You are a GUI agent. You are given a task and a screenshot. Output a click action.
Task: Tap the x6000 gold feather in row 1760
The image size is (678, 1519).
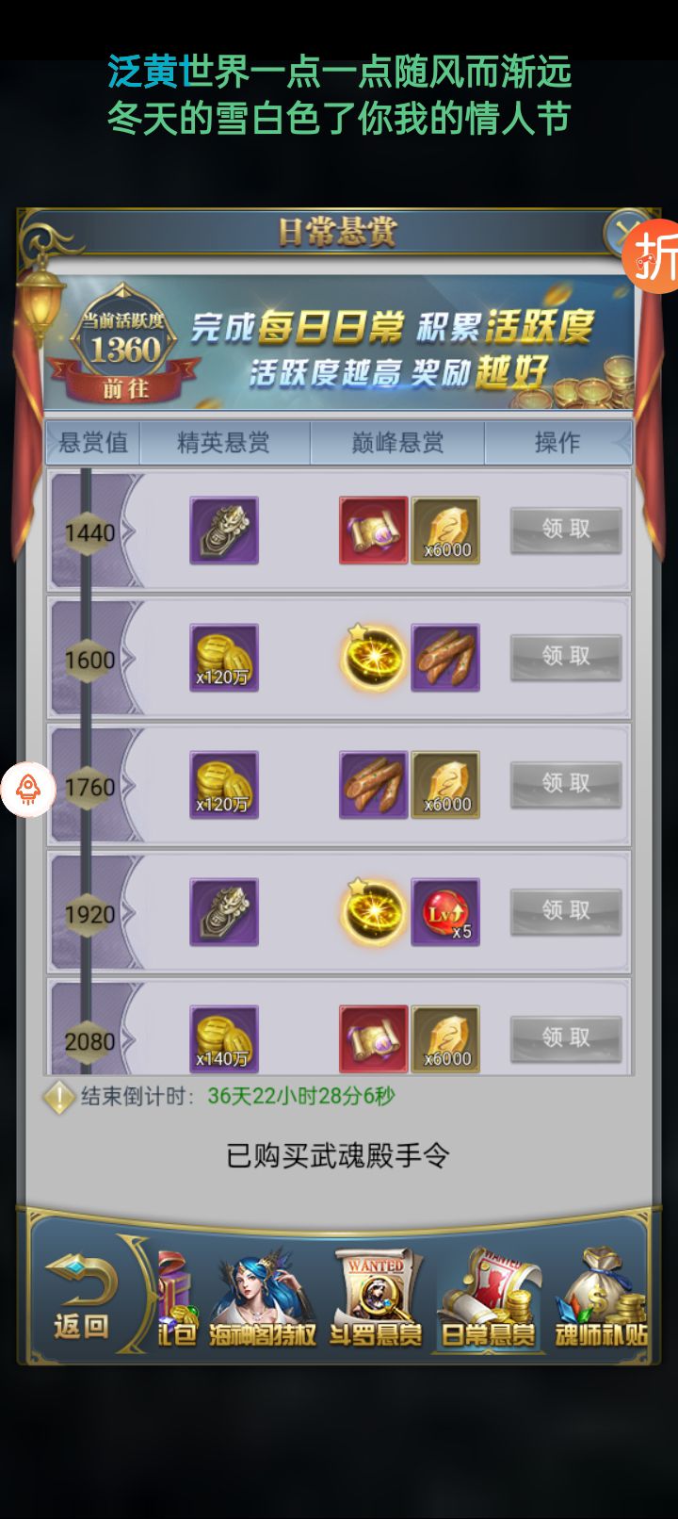(445, 785)
